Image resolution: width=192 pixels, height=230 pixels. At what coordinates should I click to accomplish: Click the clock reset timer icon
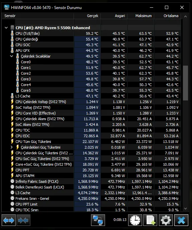click(x=135, y=220)
